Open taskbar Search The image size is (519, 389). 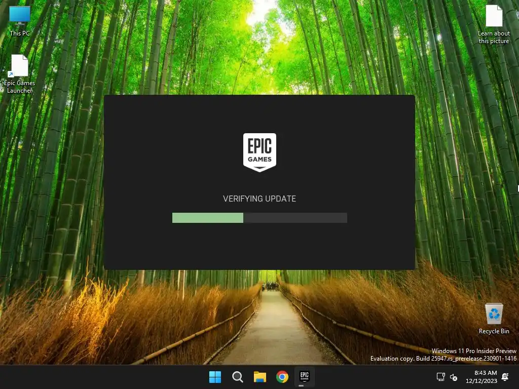pyautogui.click(x=238, y=377)
